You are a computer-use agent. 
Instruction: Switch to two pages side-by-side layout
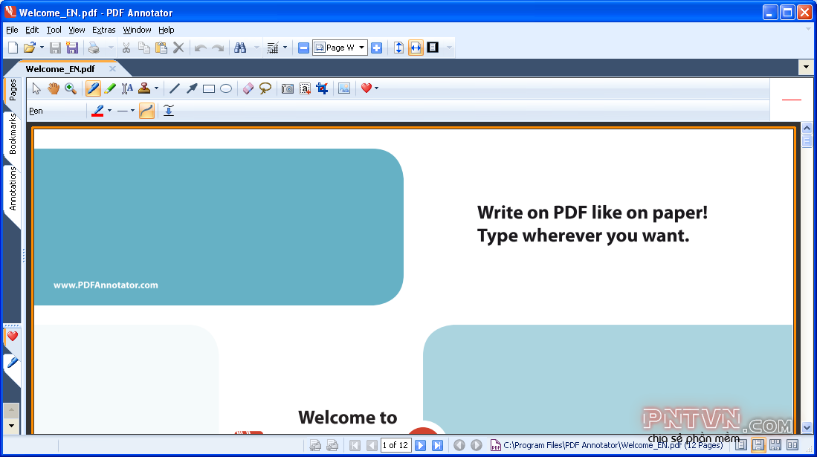tap(792, 445)
